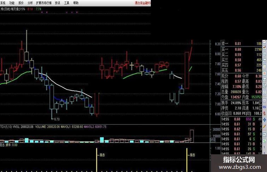Screen dimensions: 267x172
Task: Click the PE(动) 108.2 value
Action: 258,114
